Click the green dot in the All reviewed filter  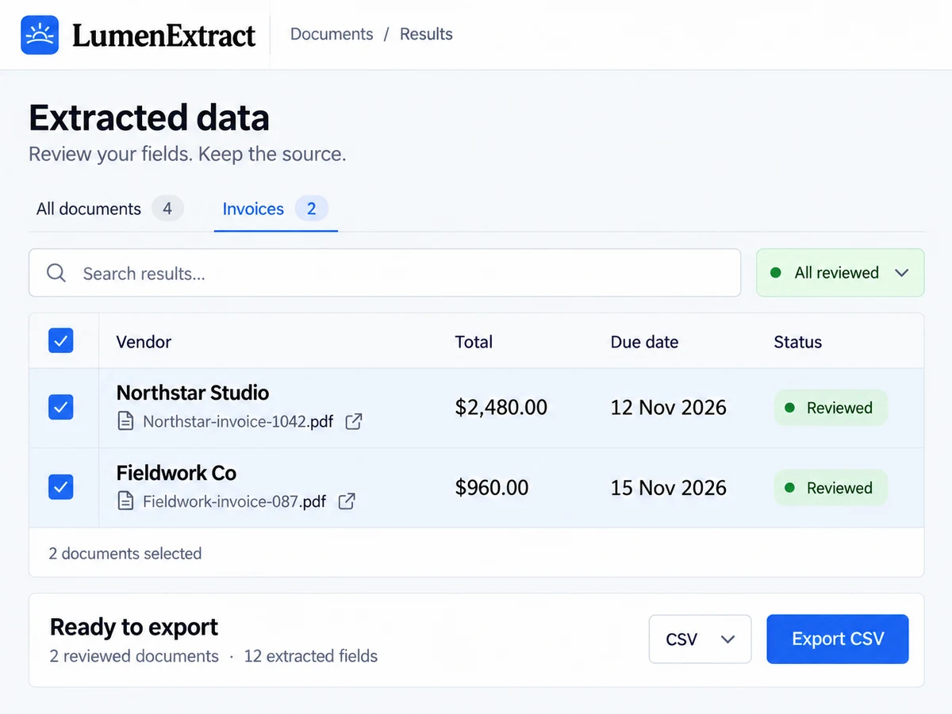pos(775,273)
